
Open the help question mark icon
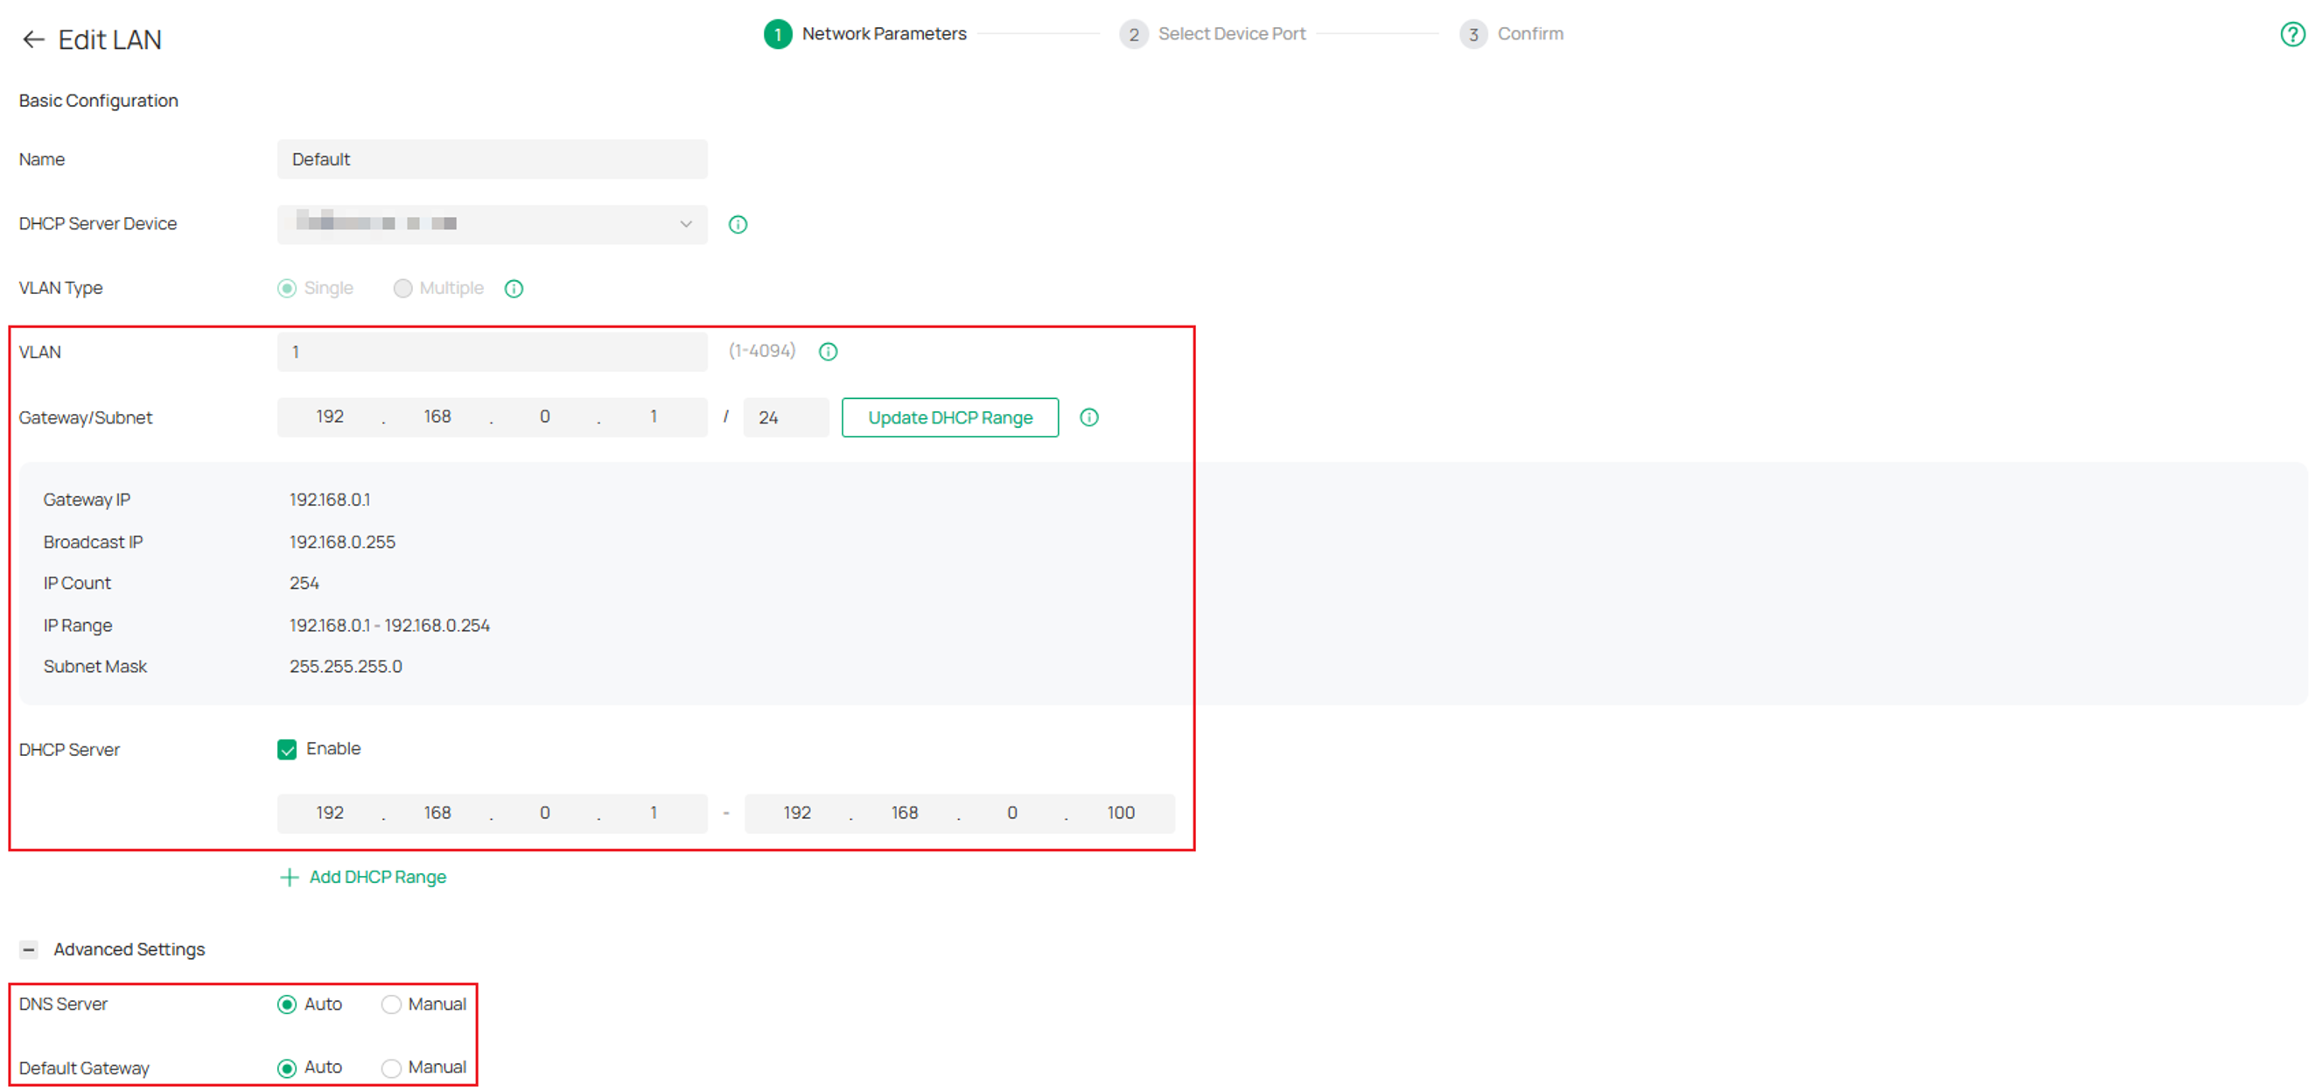click(x=2292, y=34)
